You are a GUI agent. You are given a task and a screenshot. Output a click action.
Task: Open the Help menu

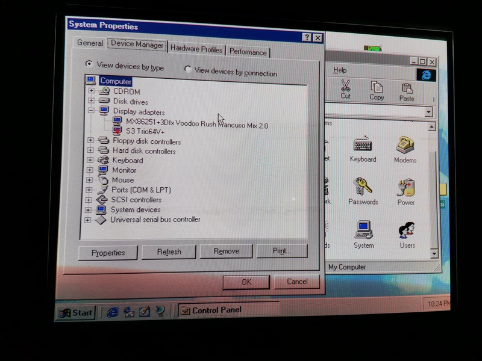340,70
